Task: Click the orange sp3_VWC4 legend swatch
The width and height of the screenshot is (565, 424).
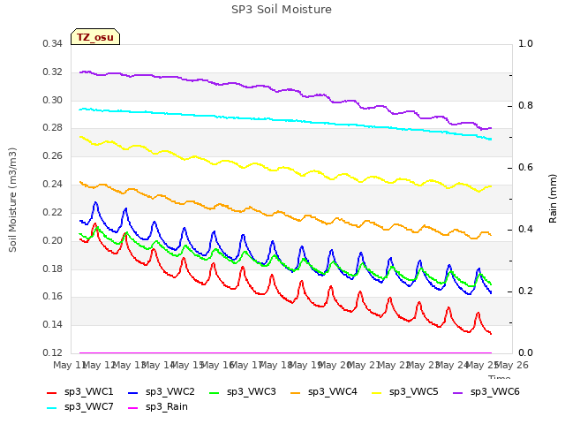Action: (x=296, y=392)
